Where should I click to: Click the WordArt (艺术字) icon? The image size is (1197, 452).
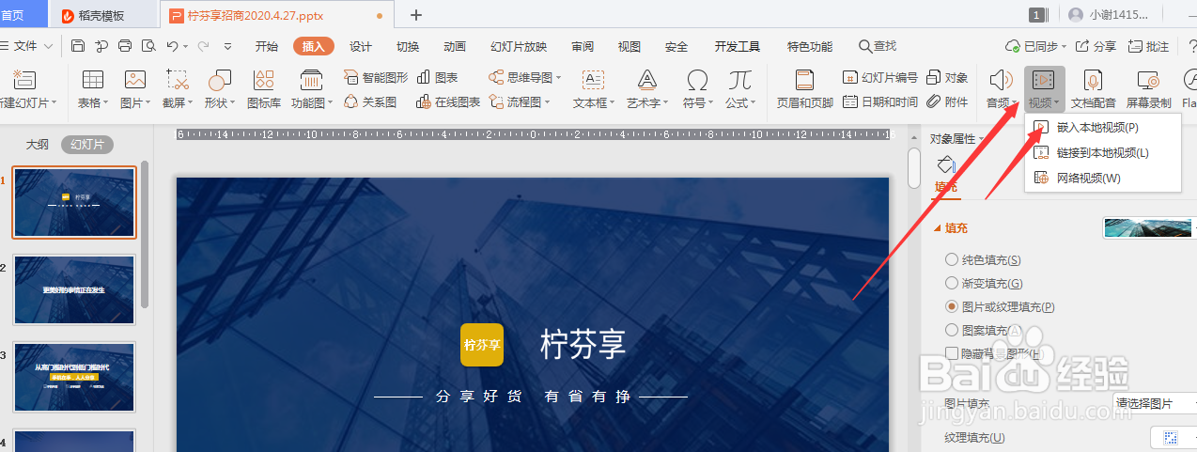[646, 80]
